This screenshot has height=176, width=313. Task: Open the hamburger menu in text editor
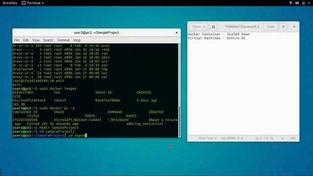pos(283,26)
